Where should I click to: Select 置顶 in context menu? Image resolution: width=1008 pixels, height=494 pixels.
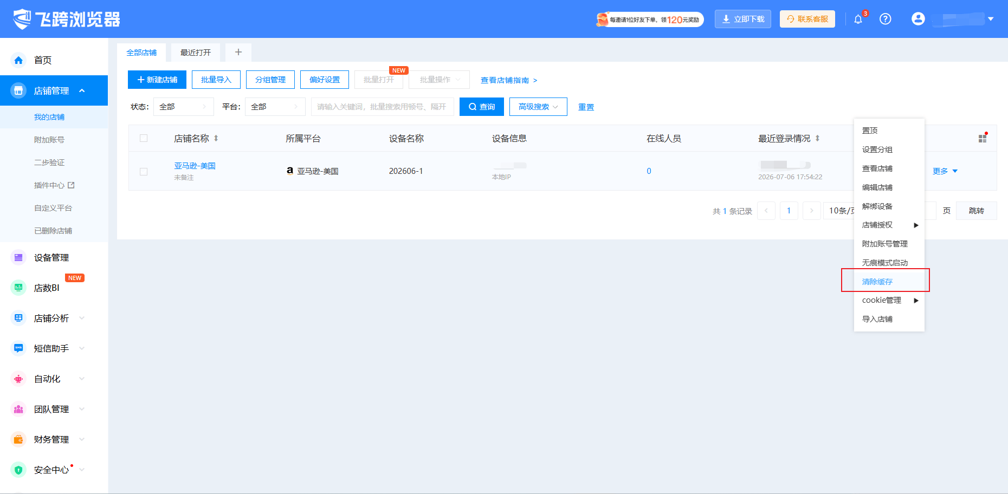pyautogui.click(x=889, y=131)
